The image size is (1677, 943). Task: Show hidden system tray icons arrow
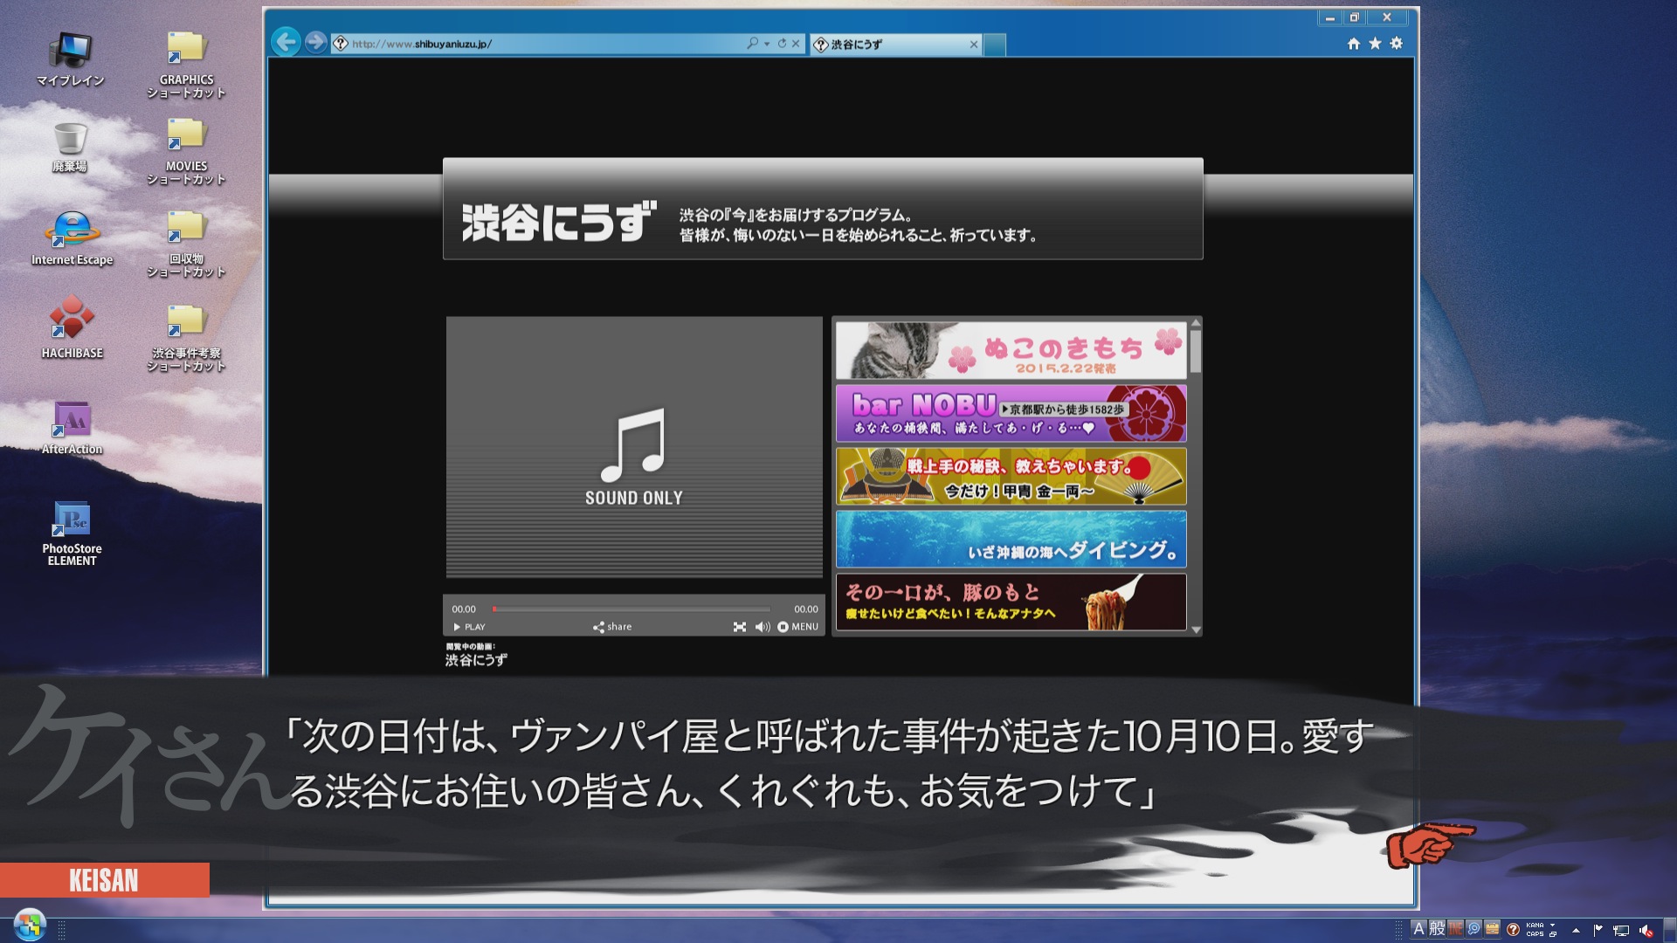tap(1576, 930)
